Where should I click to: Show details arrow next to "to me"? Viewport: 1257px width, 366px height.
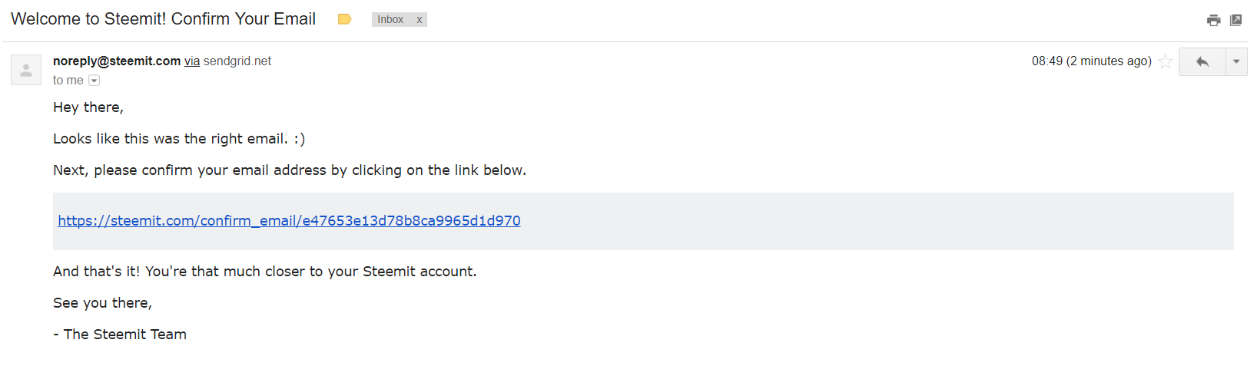(94, 81)
